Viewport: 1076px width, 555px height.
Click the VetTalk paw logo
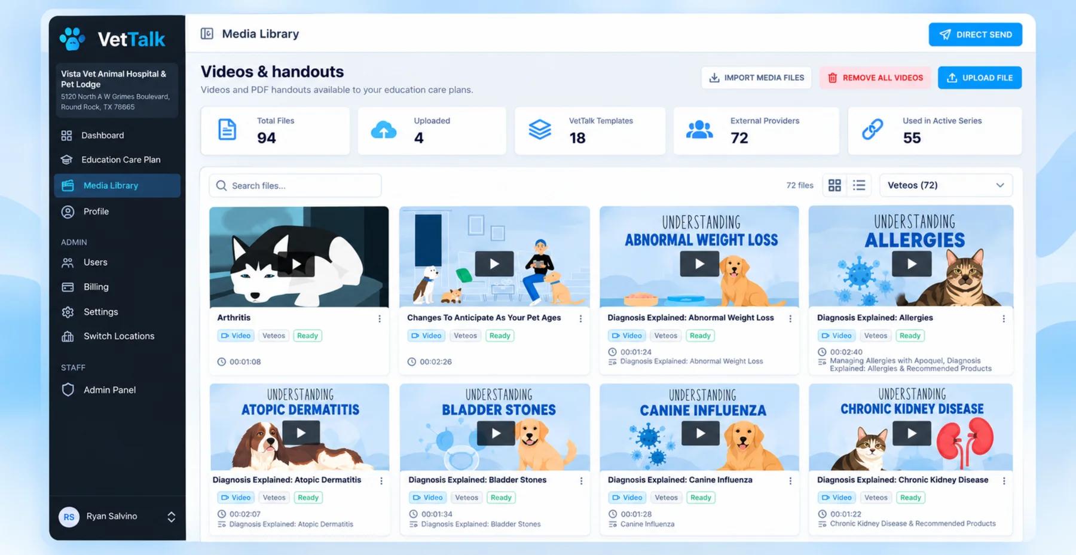tap(72, 39)
